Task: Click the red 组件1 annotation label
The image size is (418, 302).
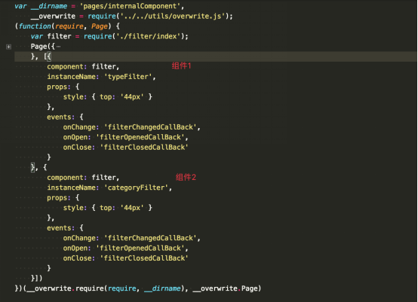Action: coord(181,66)
